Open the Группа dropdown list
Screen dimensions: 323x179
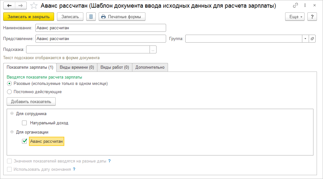point(305,39)
